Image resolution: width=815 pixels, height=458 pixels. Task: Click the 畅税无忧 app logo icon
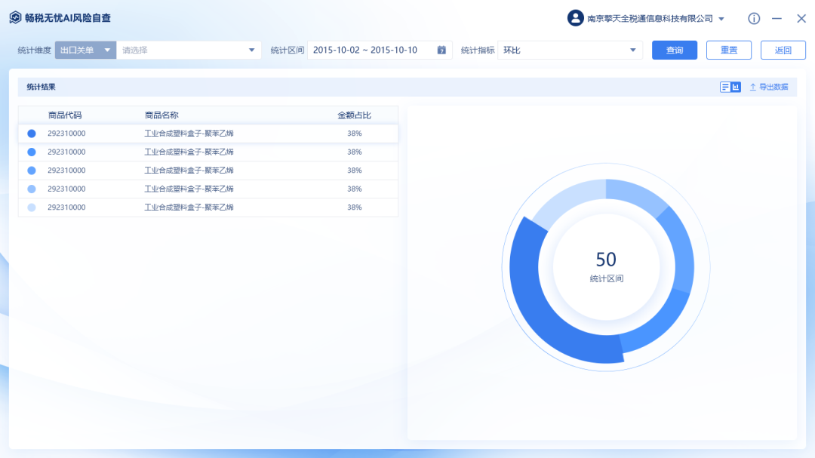pos(15,17)
